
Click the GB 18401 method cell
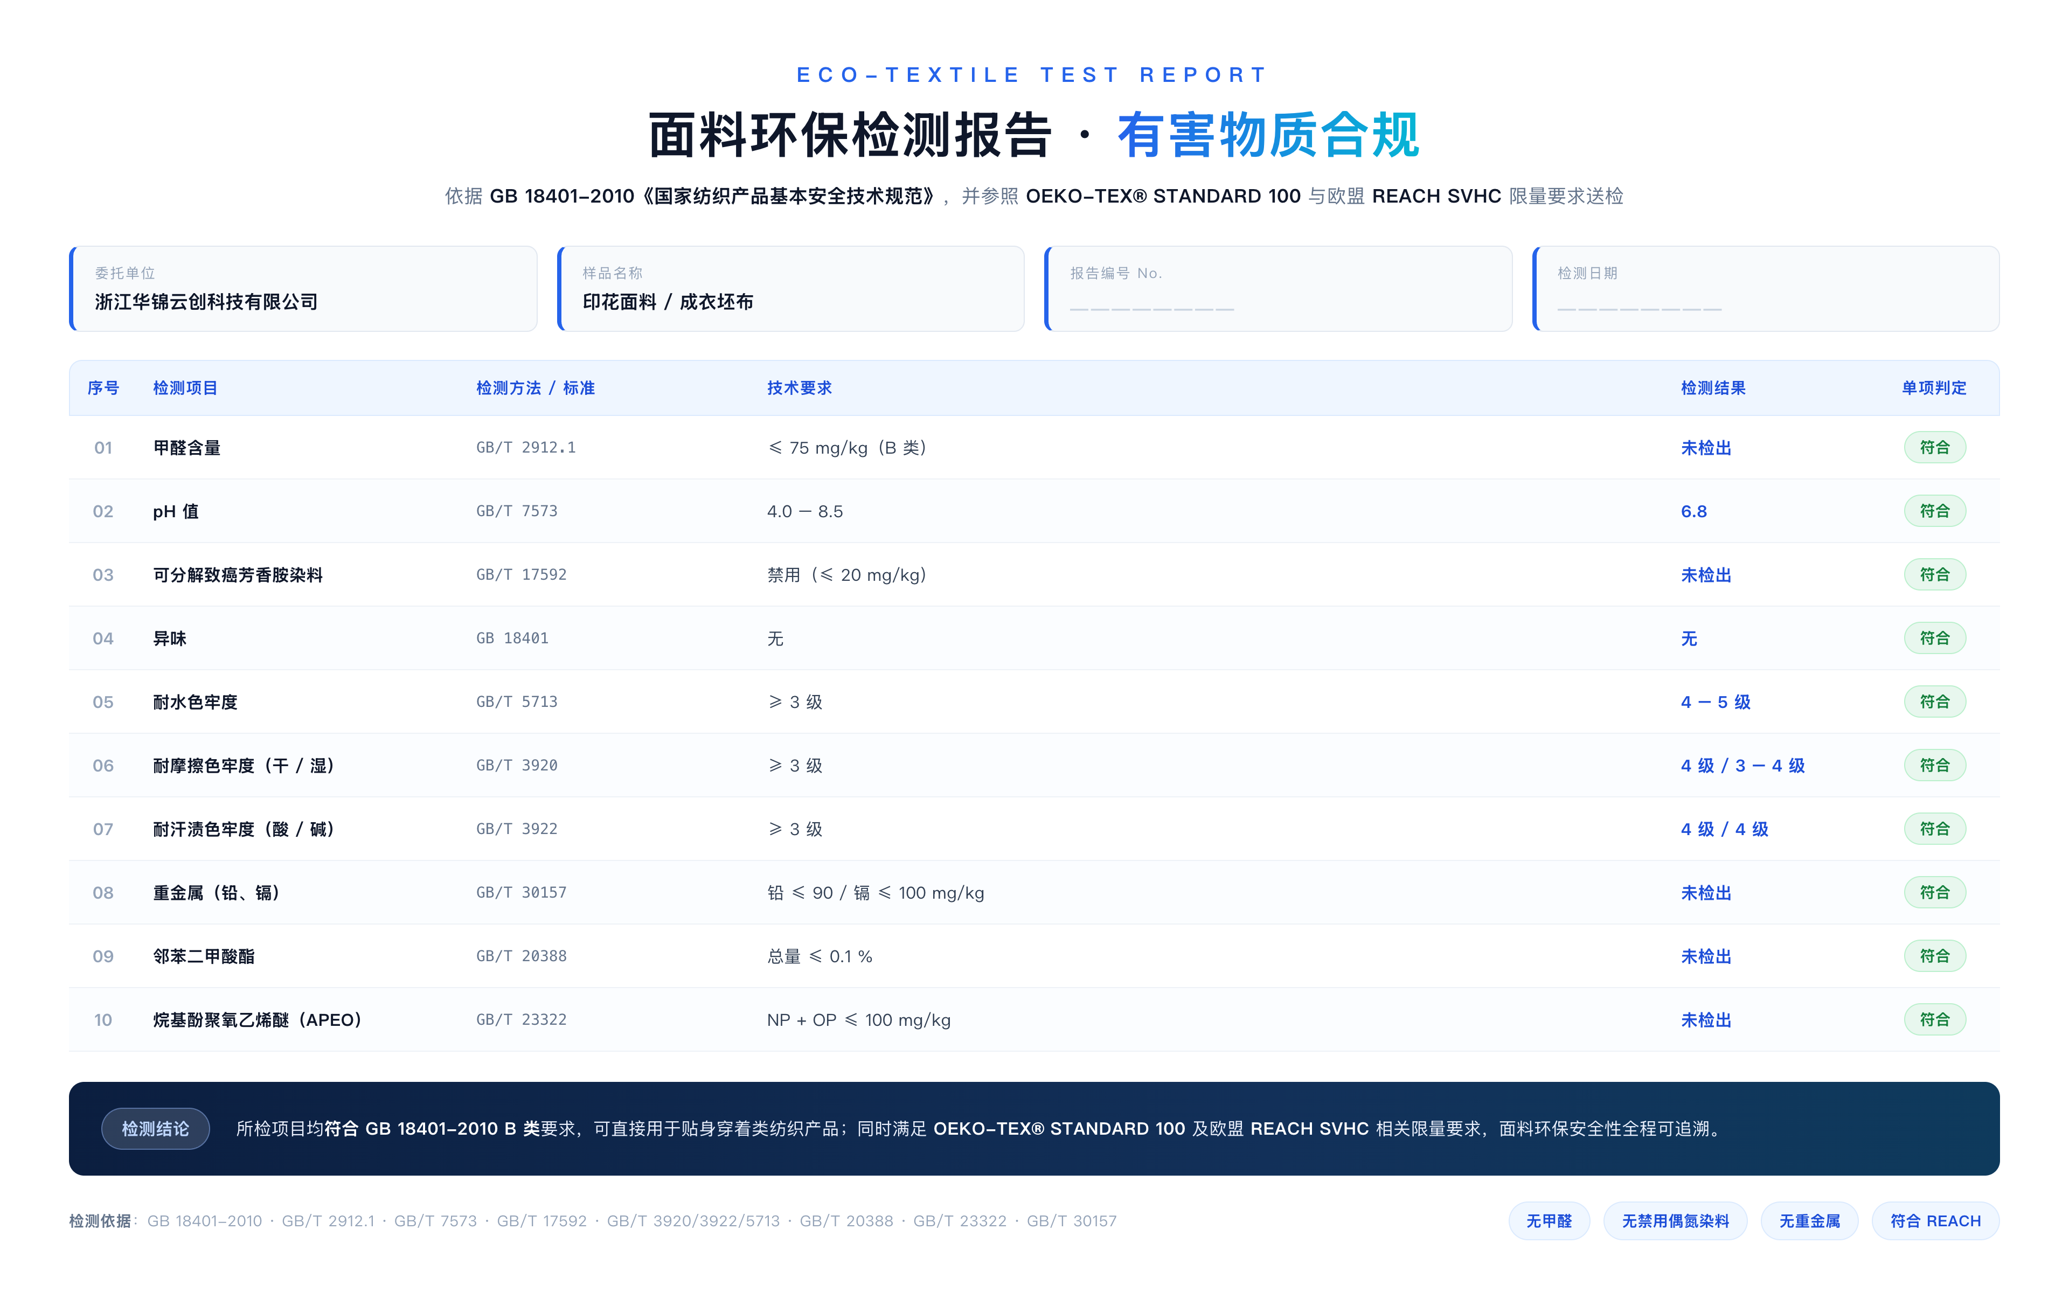[512, 638]
